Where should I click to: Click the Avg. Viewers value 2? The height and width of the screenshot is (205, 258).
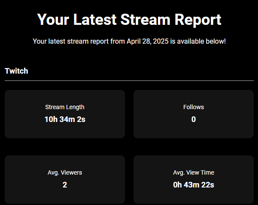[x=65, y=185]
